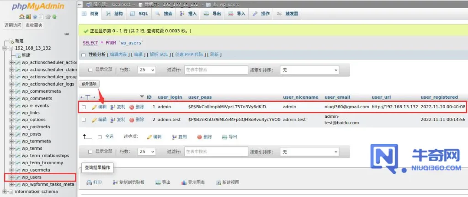Click the pencil edit icon for admin-test row
This screenshot has height=197, width=468.
pos(94,120)
